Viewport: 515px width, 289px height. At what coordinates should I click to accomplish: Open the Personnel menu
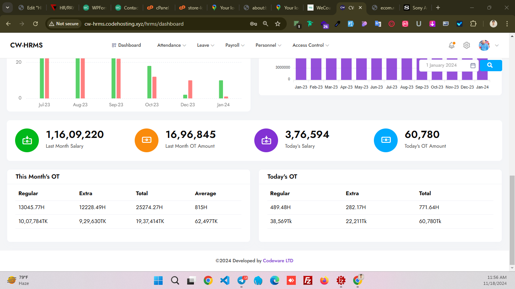pyautogui.click(x=268, y=45)
